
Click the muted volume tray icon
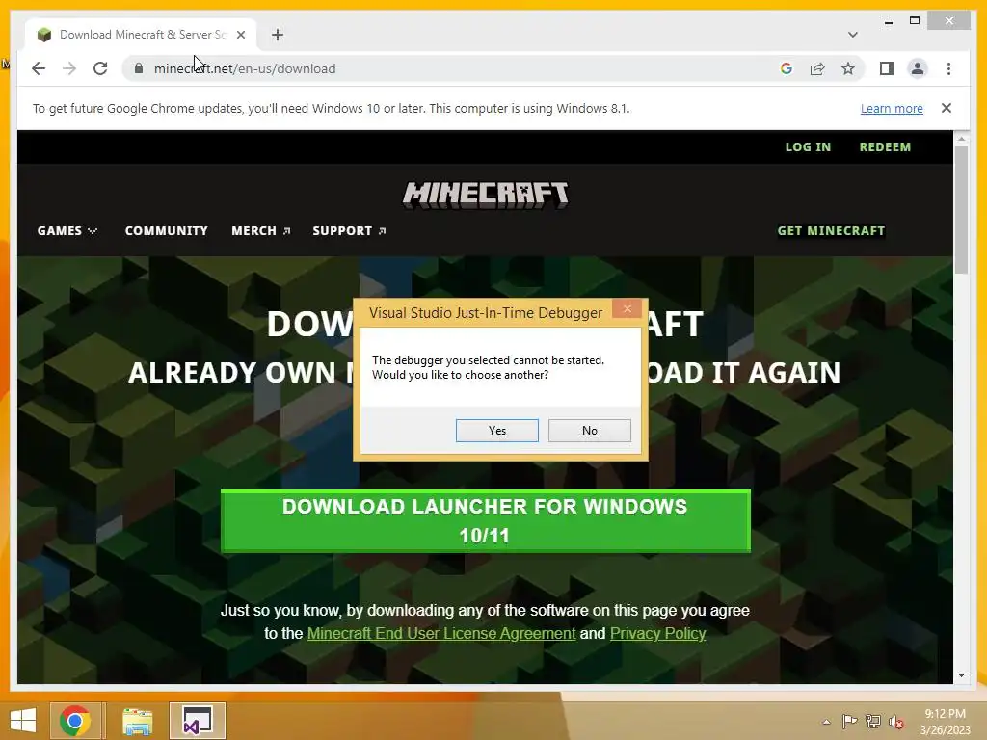pyautogui.click(x=896, y=722)
